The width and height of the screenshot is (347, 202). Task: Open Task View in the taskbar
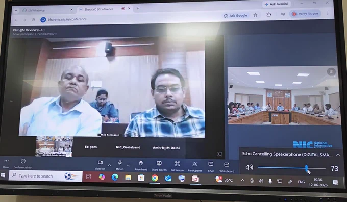pyautogui.click(x=88, y=176)
